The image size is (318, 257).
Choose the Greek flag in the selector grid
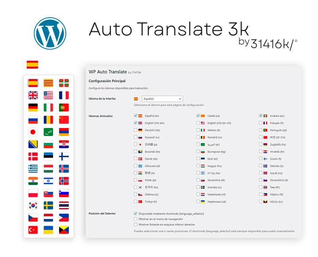[33, 168]
